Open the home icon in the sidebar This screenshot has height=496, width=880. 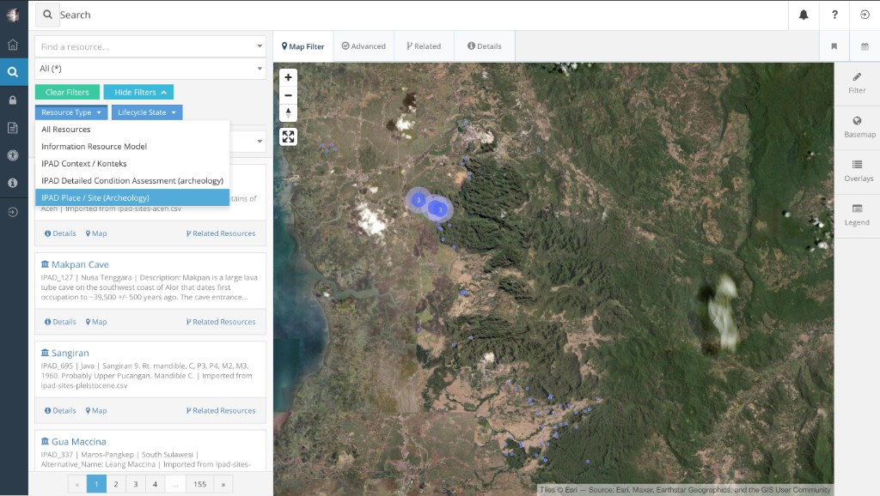pos(13,45)
